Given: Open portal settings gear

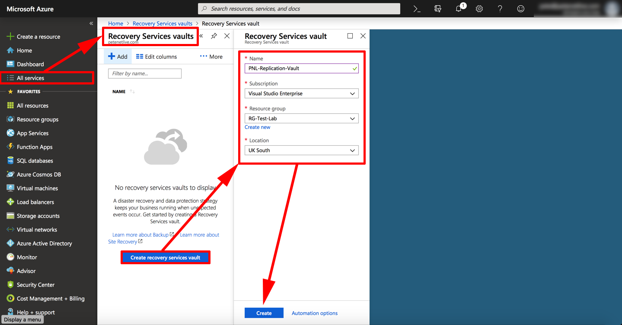Looking at the screenshot, I should (479, 9).
